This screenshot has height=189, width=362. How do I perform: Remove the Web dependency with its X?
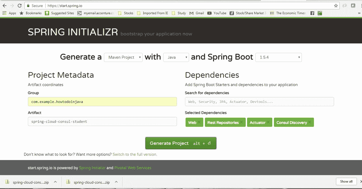coord(199,122)
